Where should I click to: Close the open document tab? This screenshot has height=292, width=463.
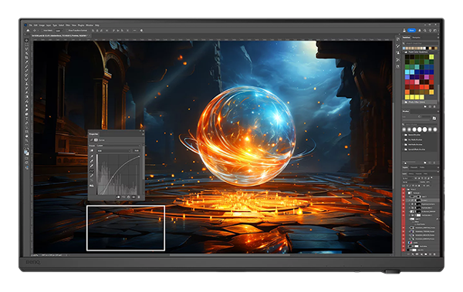coord(90,35)
